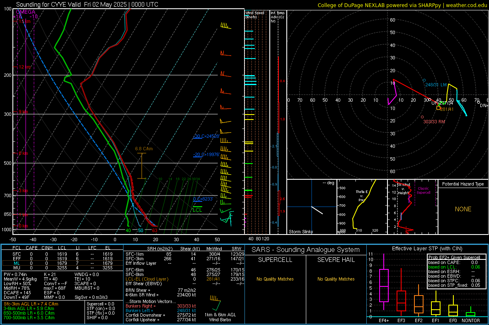Click the Prob EF2+ Given Supercell header

[454, 257]
